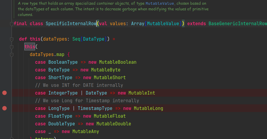Click SpecificInternalRow class name
267x139 pixels.
[71, 23]
